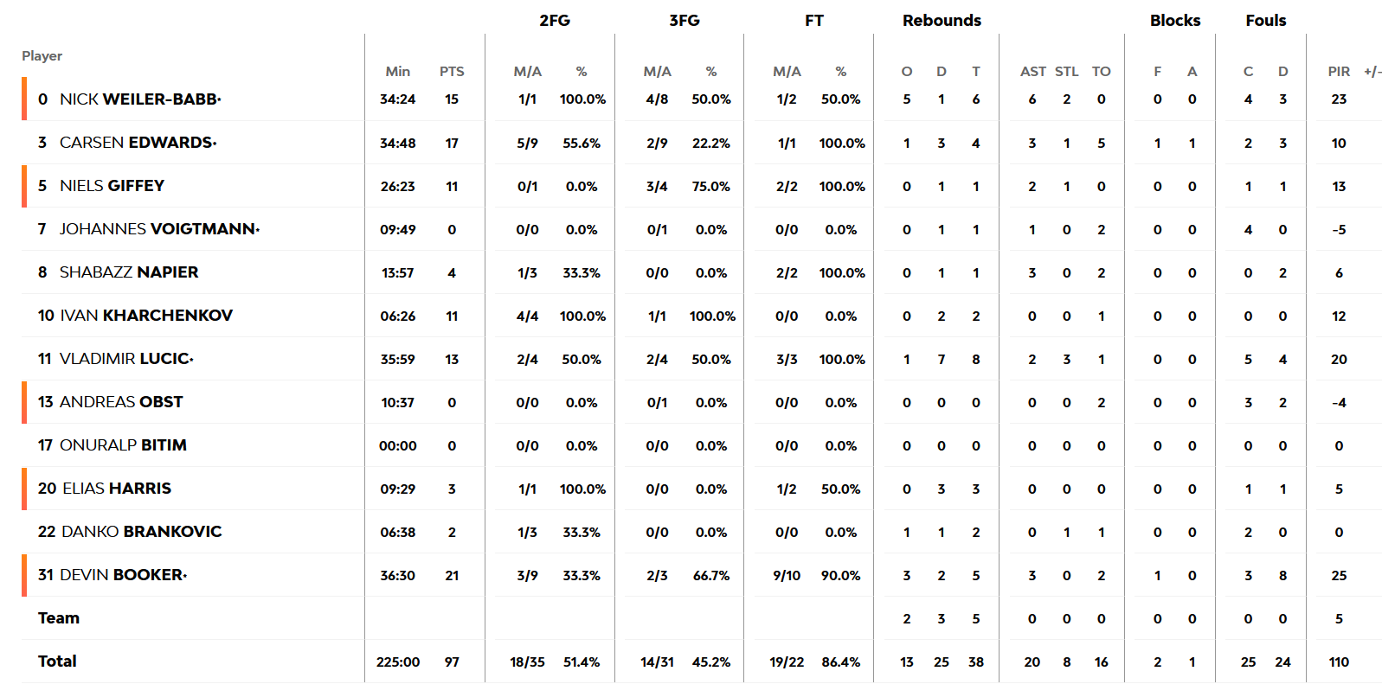Select the 3FG group header
The width and height of the screenshot is (1382, 684).
click(684, 21)
